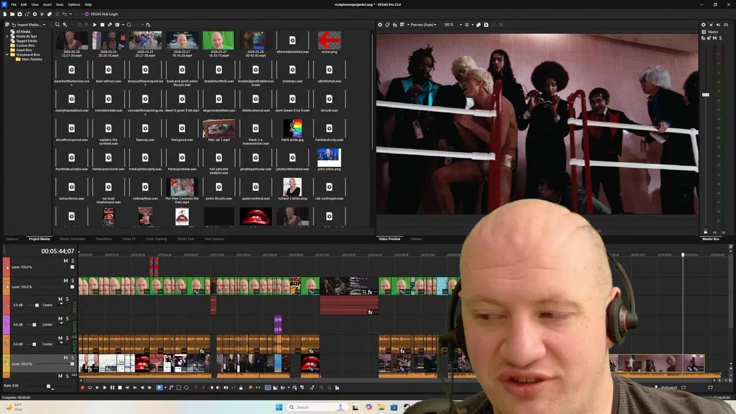This screenshot has width=736, height=414.
Task: Toggle Enable Snapping magnet icon
Action: 268,388
